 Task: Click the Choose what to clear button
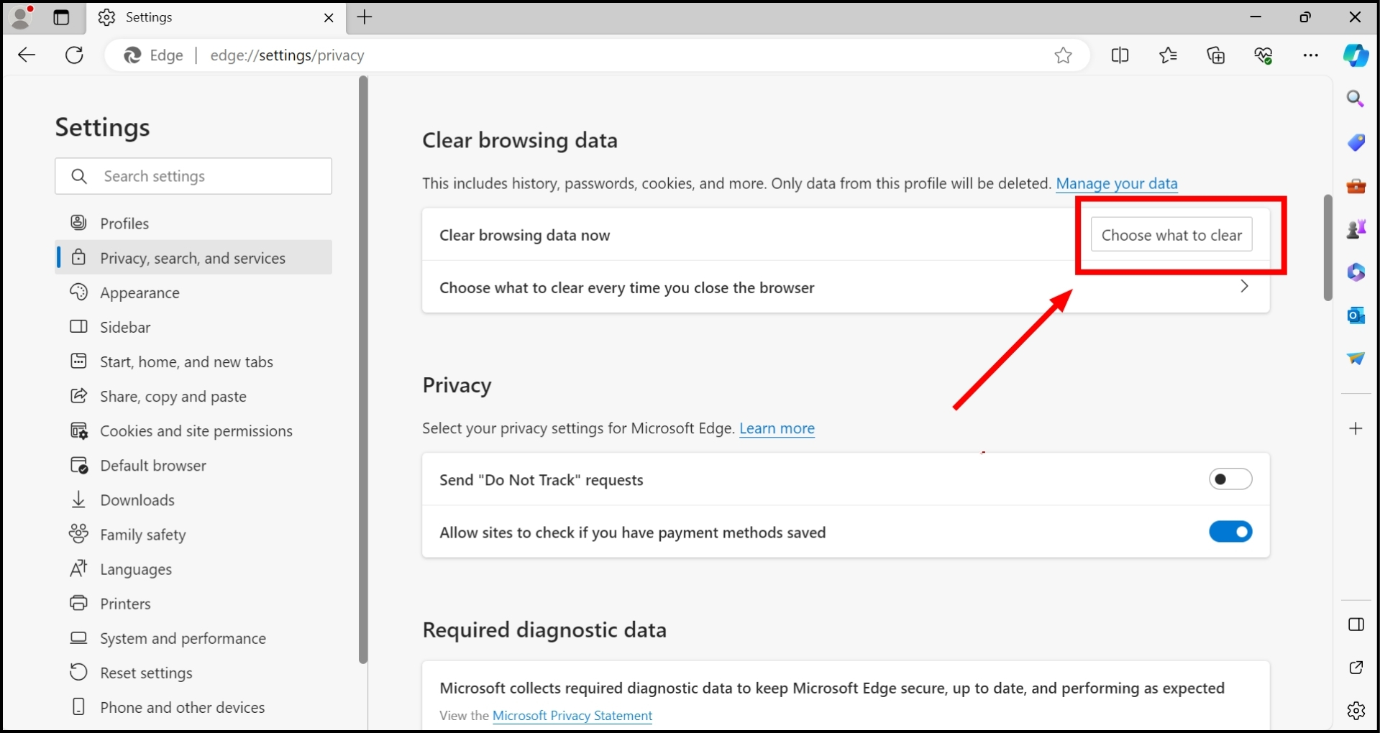(x=1171, y=235)
